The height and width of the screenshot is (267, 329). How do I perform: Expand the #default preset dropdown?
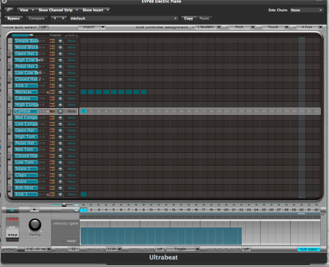click(x=123, y=18)
